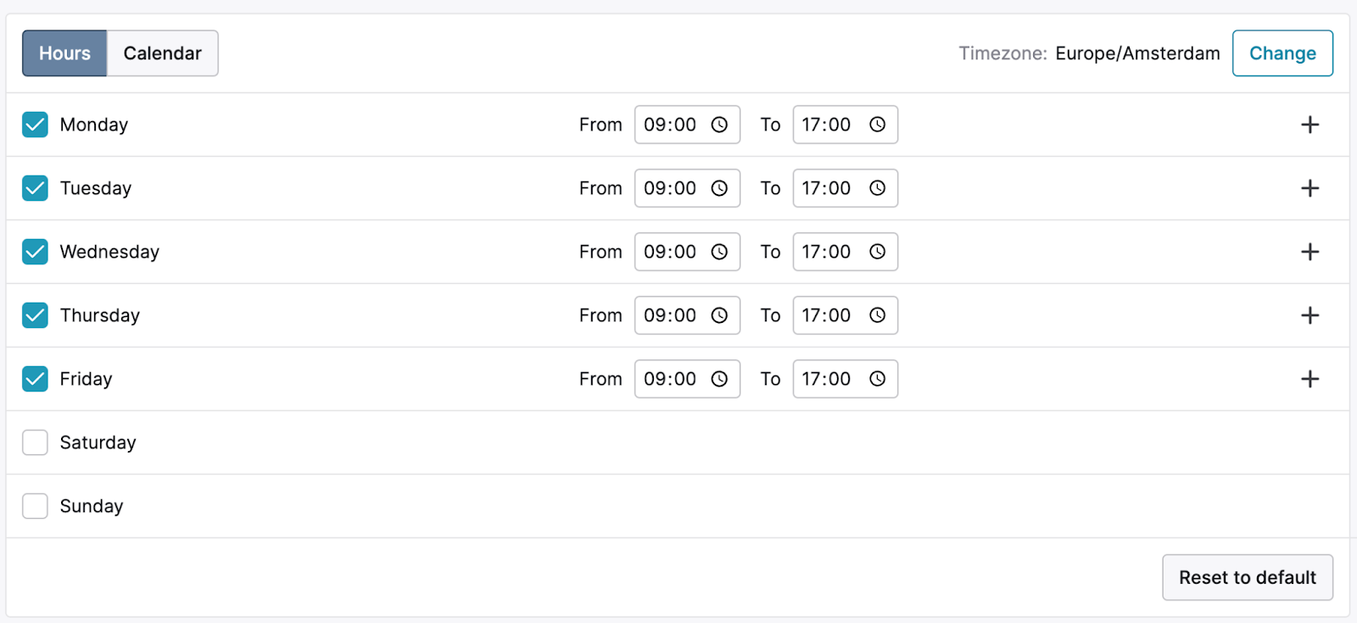The width and height of the screenshot is (1357, 623).
Task: Click Friday's From time 09:00 field
Action: click(670, 379)
